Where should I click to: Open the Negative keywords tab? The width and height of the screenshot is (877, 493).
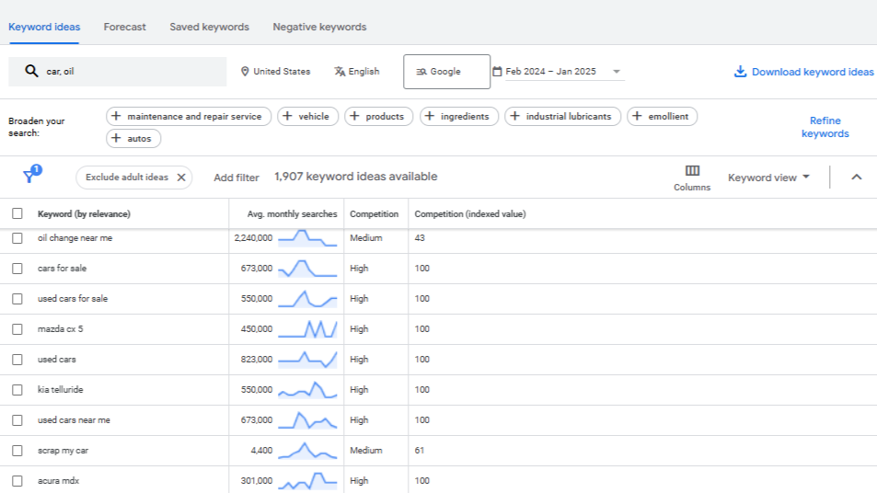click(319, 27)
